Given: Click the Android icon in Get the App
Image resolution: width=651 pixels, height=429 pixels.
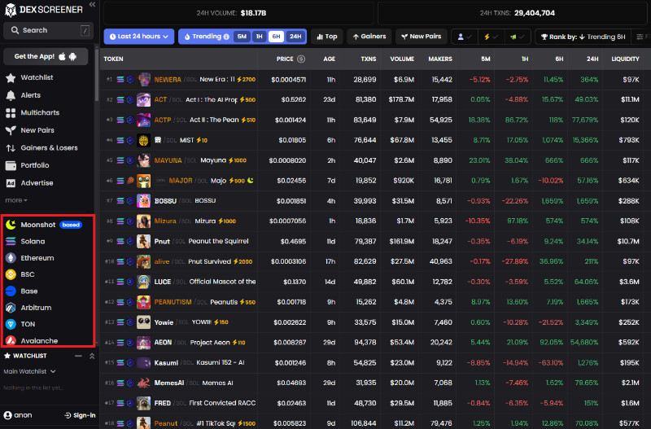Looking at the screenshot, I should (x=72, y=56).
